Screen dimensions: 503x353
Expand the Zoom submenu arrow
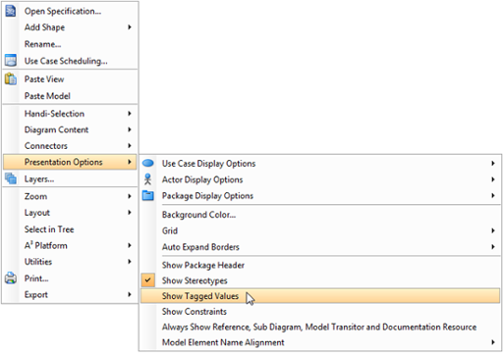pyautogui.click(x=130, y=196)
